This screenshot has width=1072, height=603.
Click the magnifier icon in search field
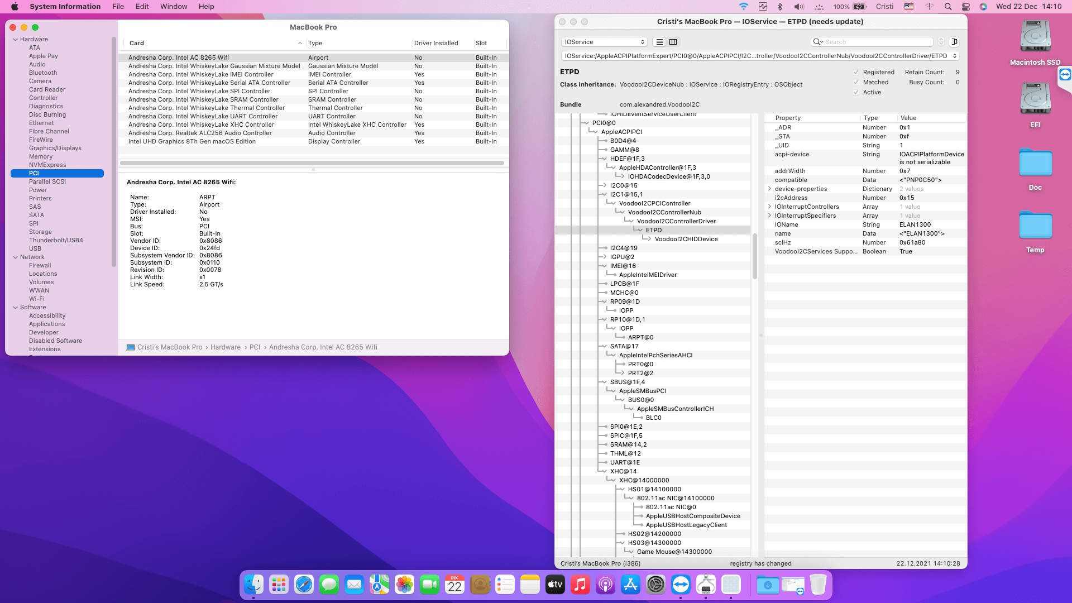click(x=818, y=42)
